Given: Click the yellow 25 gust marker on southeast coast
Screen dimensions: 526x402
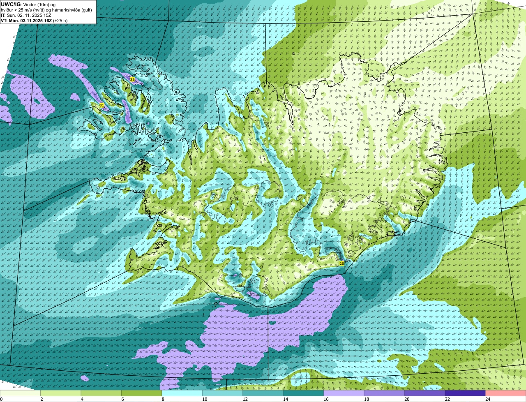Looking at the screenshot, I should [342, 263].
